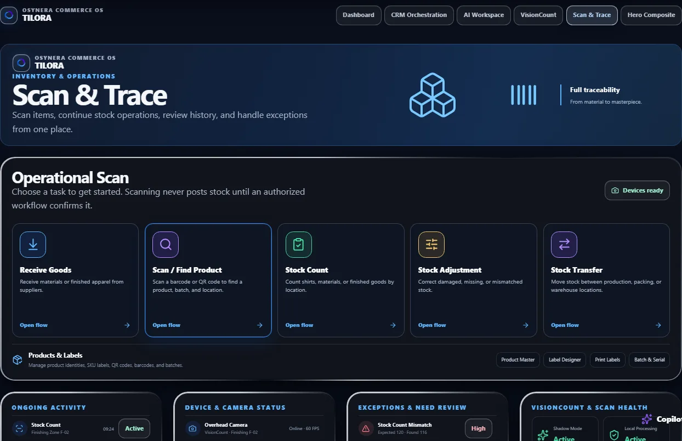Open the Dashboard tab
Viewport: 682px width, 441px height.
(x=359, y=15)
